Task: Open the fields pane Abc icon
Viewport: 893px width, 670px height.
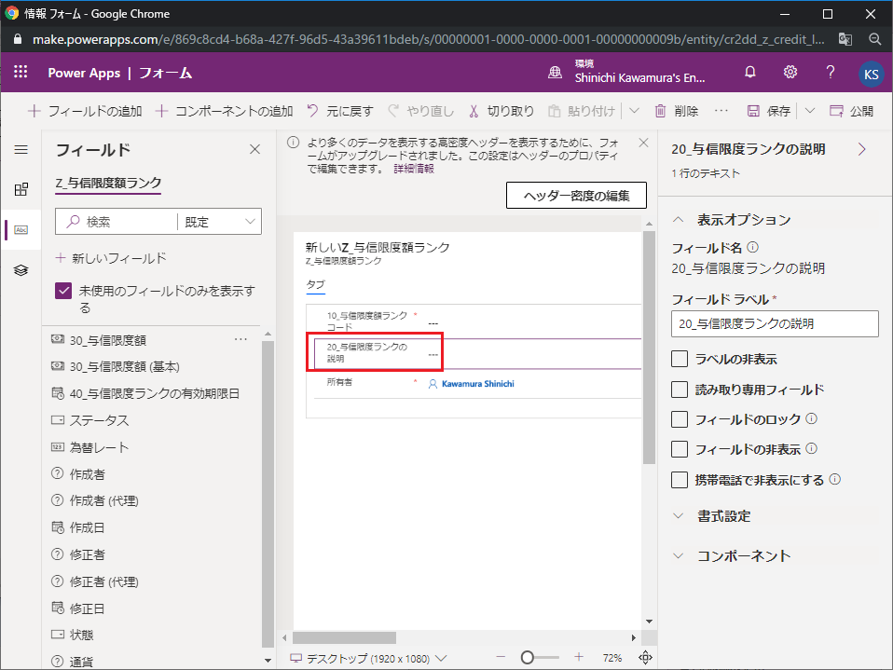Action: (x=21, y=230)
